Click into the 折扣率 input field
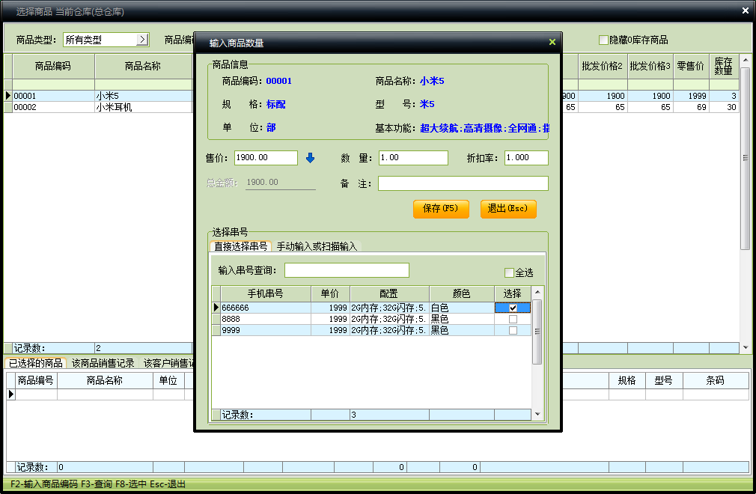 click(x=526, y=158)
